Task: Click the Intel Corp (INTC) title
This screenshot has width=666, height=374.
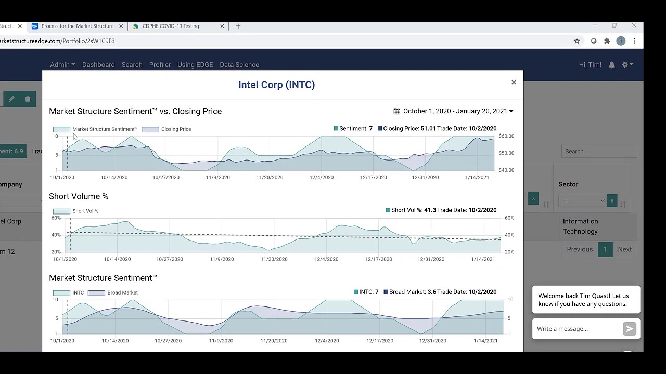Action: click(x=276, y=85)
